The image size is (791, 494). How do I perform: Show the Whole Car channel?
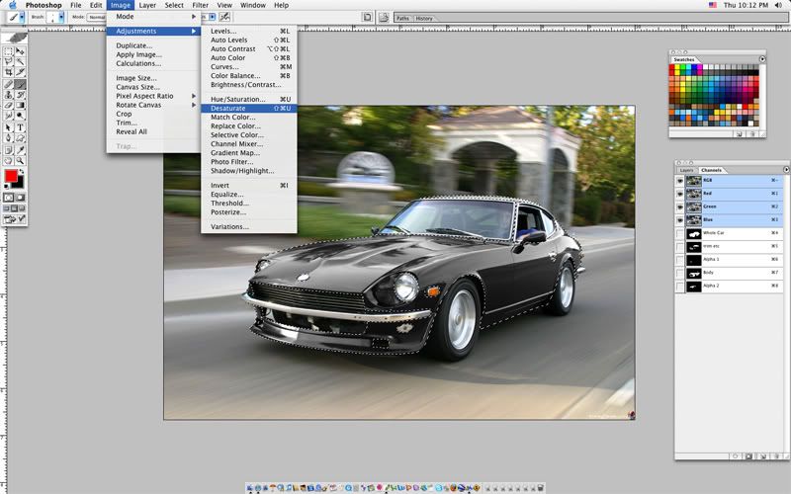tap(680, 233)
